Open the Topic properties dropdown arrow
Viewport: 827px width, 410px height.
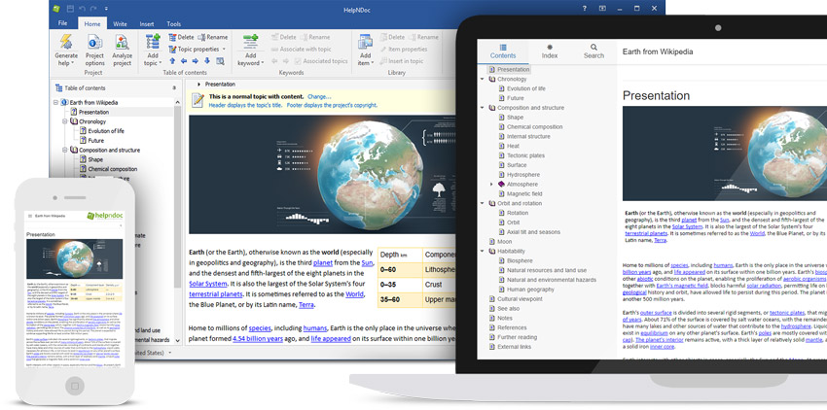pyautogui.click(x=224, y=49)
